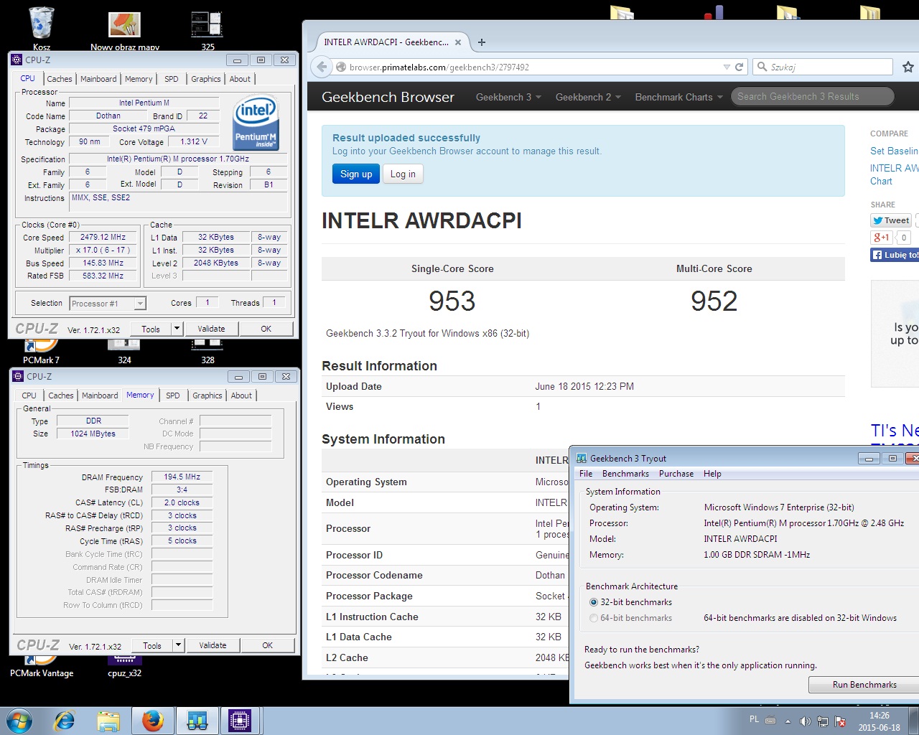The height and width of the screenshot is (735, 919).
Task: Open Windows Explorer from the taskbar
Action: coord(108,721)
